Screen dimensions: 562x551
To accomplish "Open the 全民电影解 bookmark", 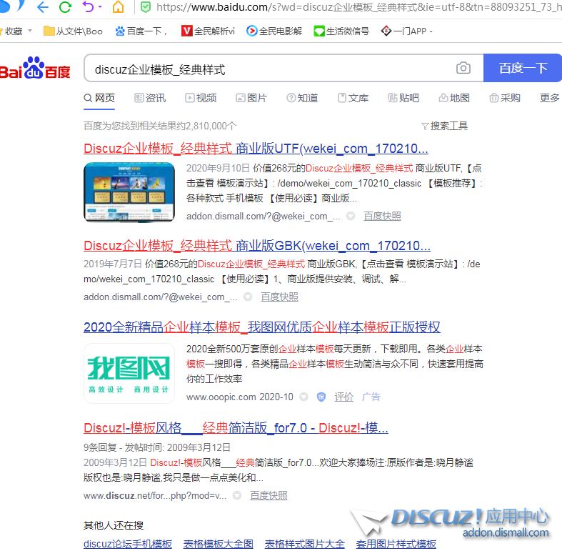I will [274, 31].
